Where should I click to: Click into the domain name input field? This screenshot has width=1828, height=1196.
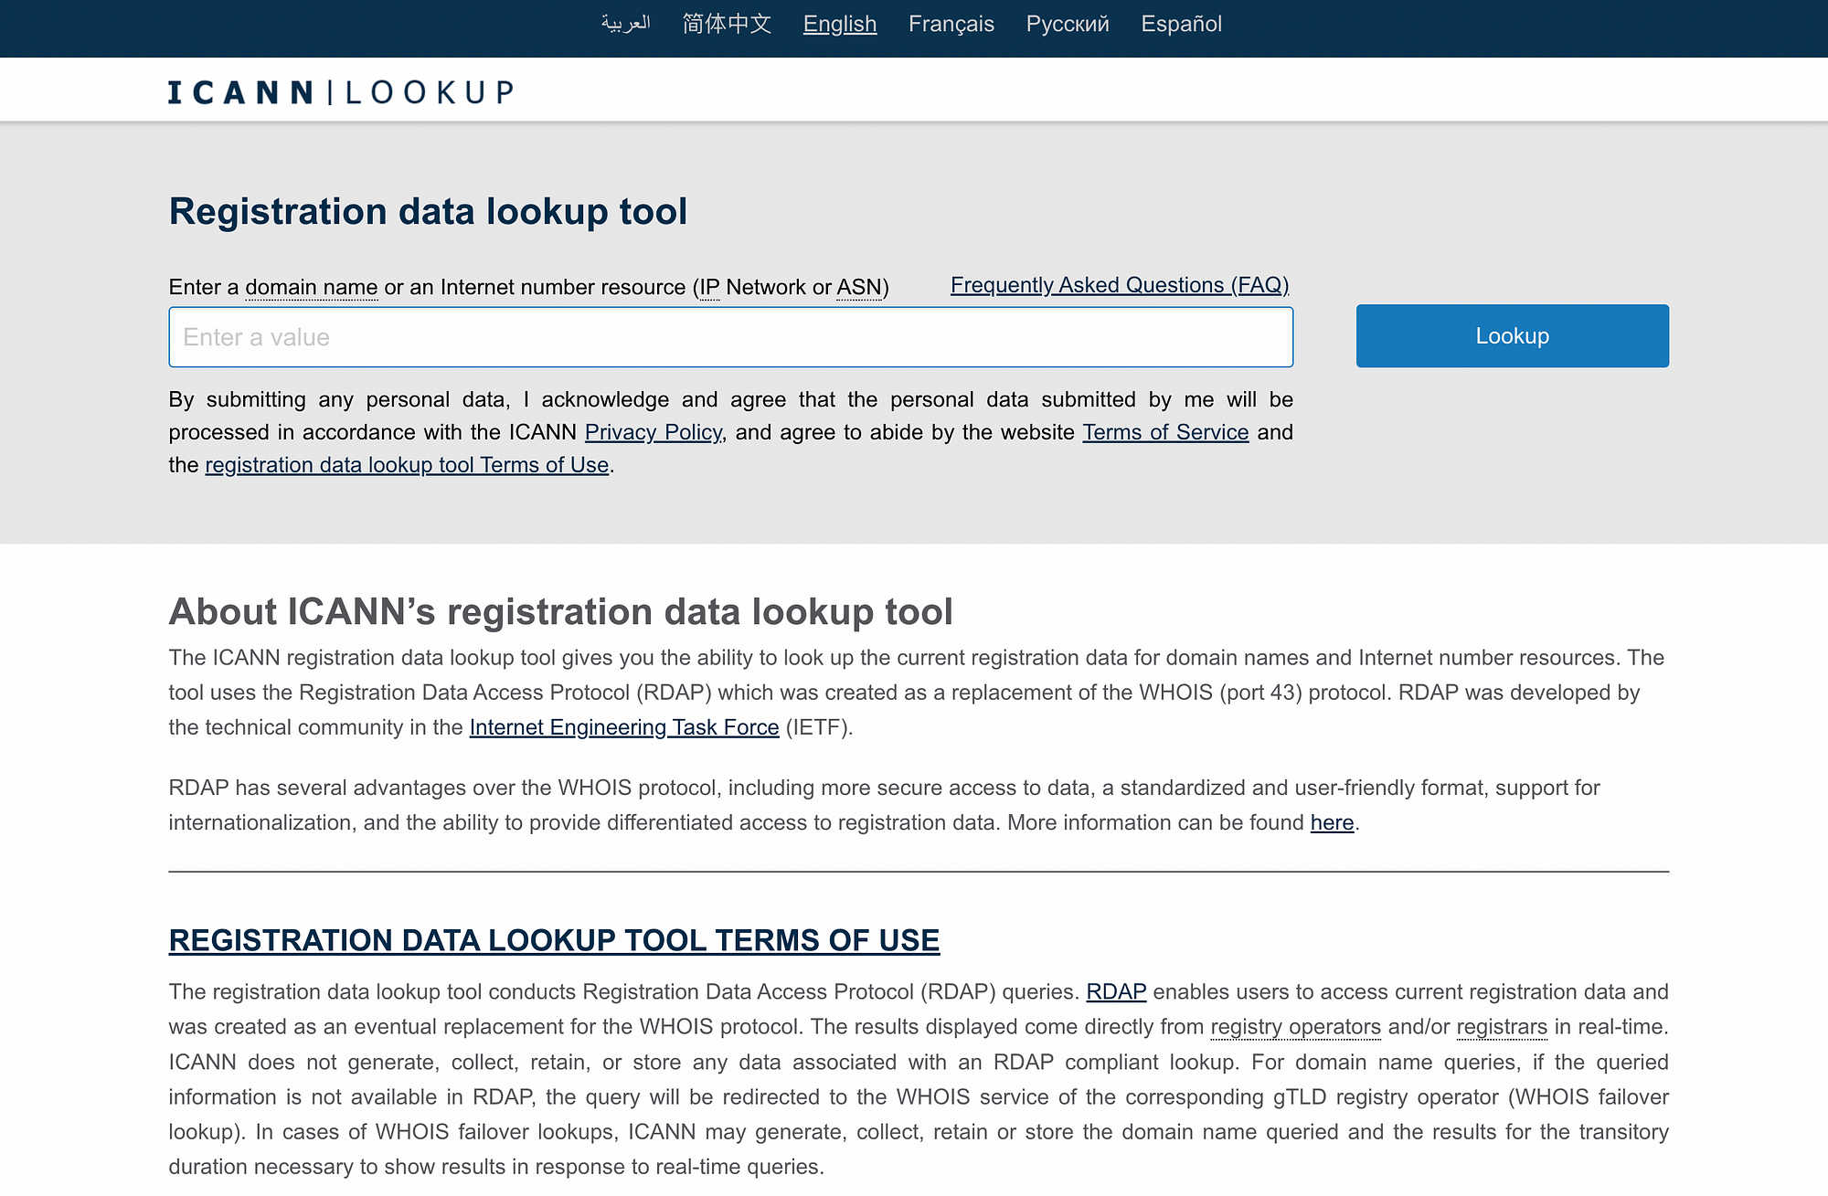pos(730,336)
